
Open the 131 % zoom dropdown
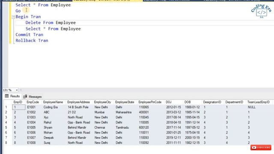coord(16,90)
